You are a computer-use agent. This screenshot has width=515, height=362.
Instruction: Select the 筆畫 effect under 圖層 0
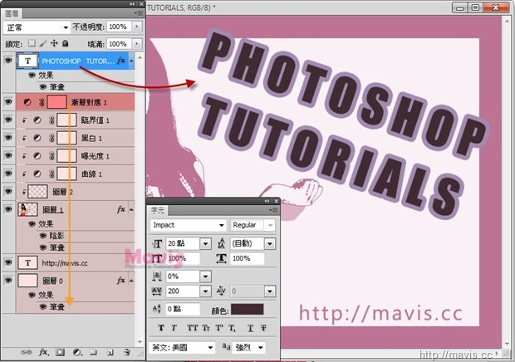pos(56,307)
